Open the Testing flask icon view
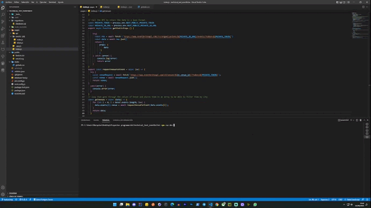The image size is (371, 208). [3, 42]
